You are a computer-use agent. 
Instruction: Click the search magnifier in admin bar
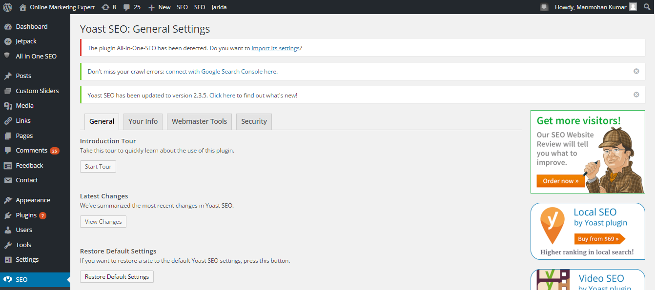tap(647, 7)
